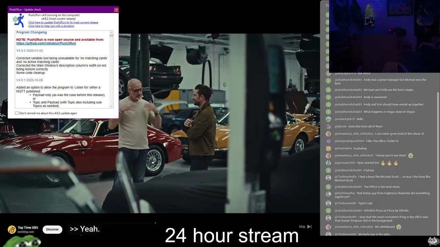Click the 'Program Changelog' heading

[x=32, y=32]
